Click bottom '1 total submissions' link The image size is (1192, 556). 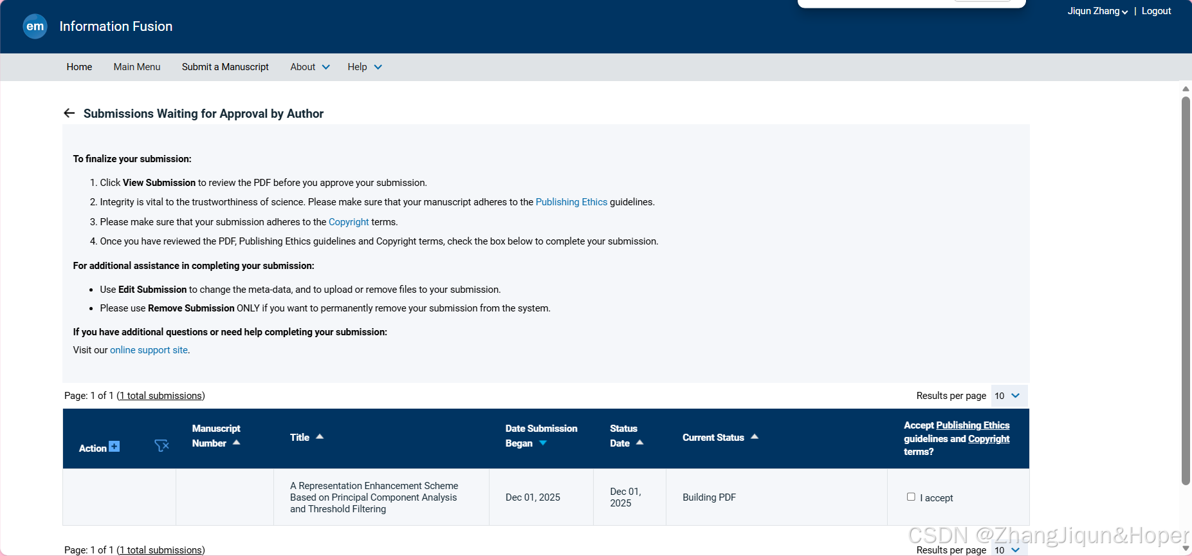coord(161,550)
